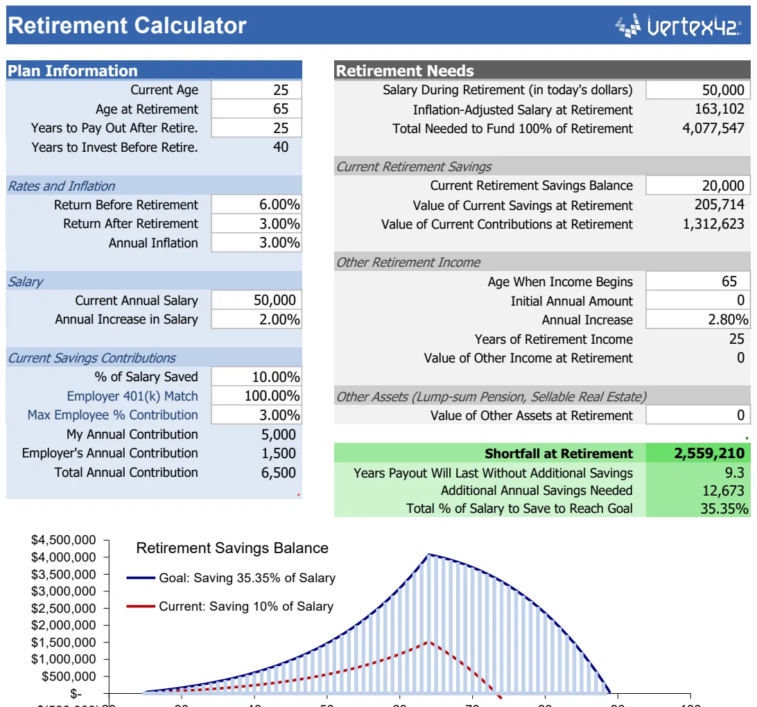The height and width of the screenshot is (707, 757).
Task: Click the Vertex42 logo
Action: pos(678,26)
